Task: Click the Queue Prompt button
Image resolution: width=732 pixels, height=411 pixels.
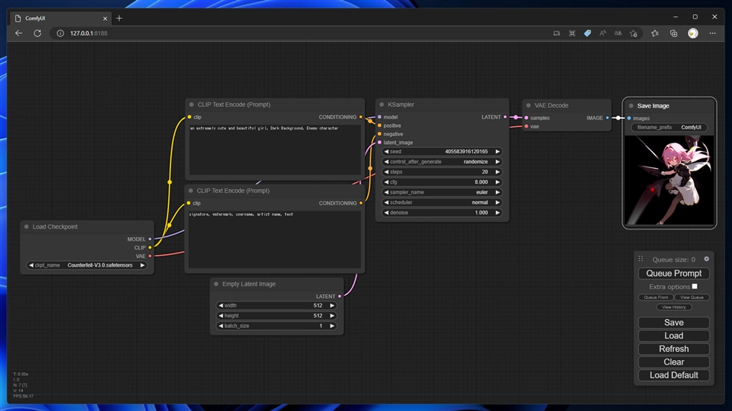Action: pyautogui.click(x=674, y=274)
